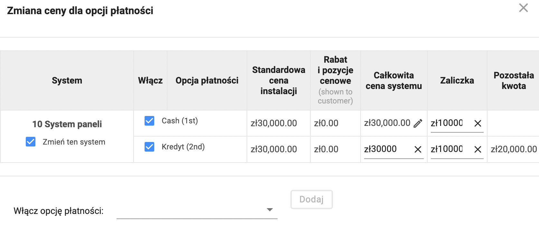Screen dimensions: 539x230
Task: Click the Kredyt total system price input
Action: click(388, 149)
